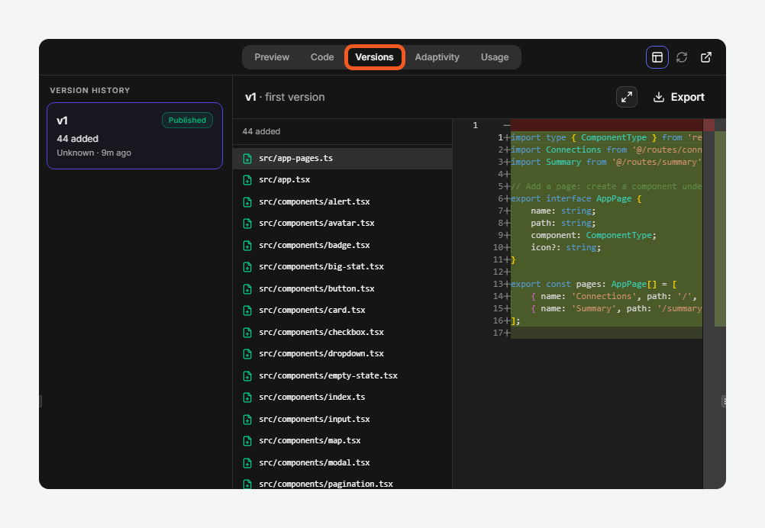Switch to the Code tab
The width and height of the screenshot is (765, 528).
[322, 57]
